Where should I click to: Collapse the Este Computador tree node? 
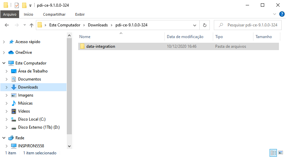(4, 63)
